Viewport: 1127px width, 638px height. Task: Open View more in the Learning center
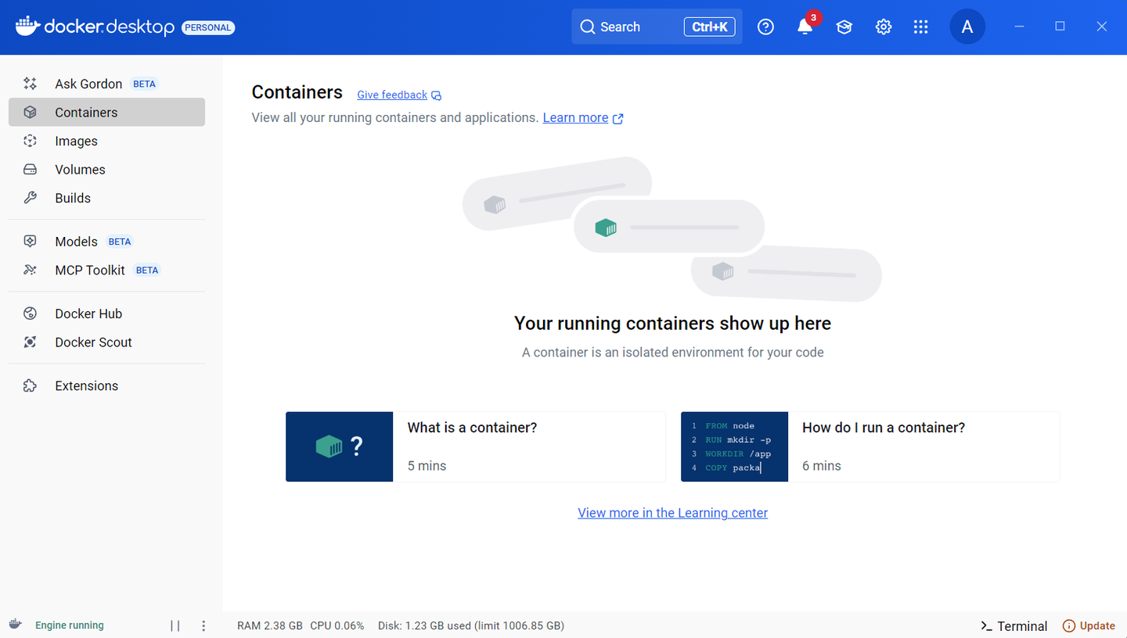click(x=672, y=512)
